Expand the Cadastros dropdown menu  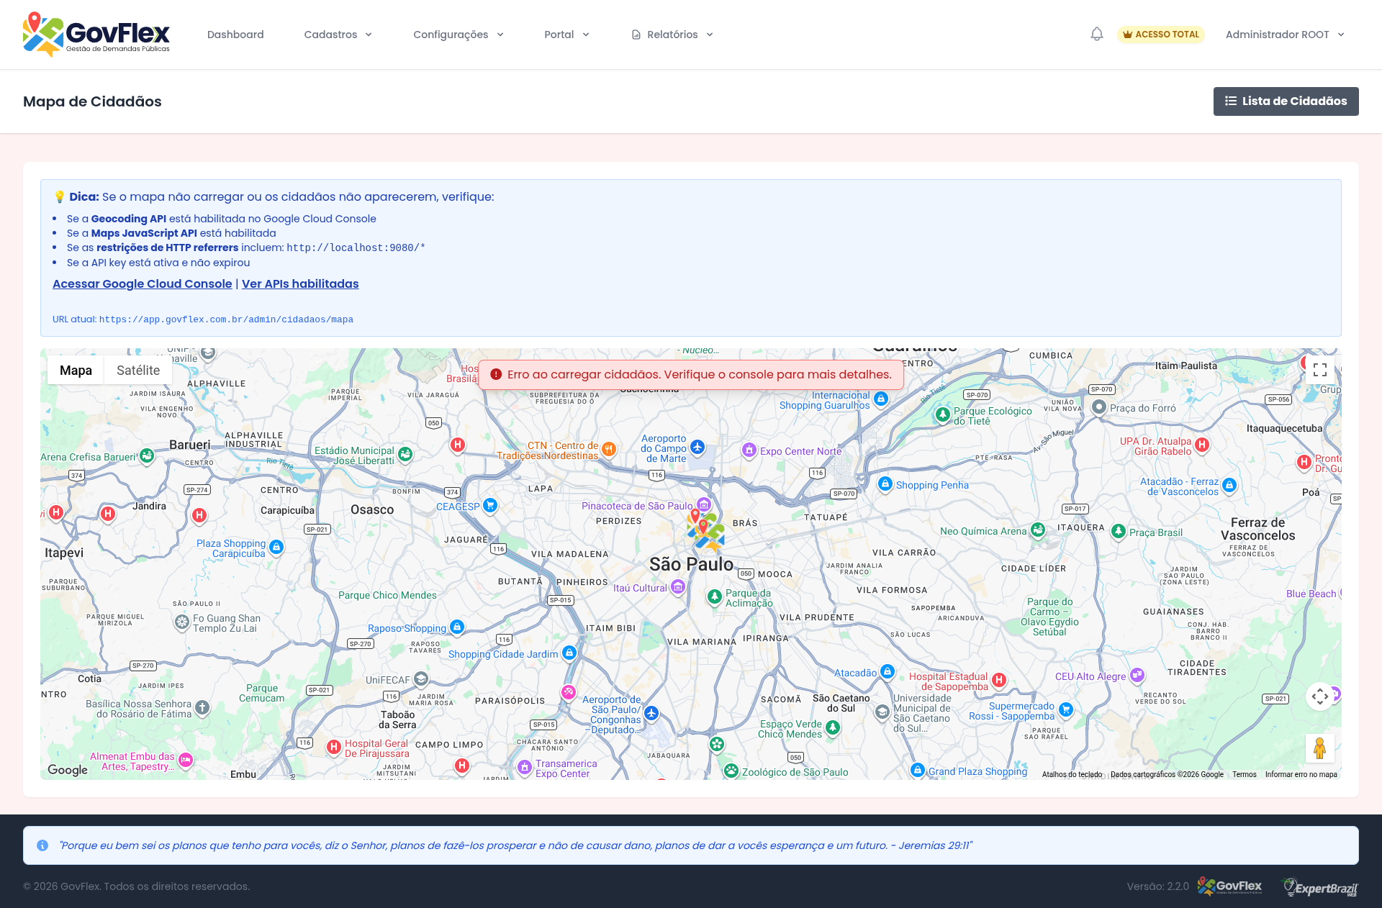[x=338, y=35]
